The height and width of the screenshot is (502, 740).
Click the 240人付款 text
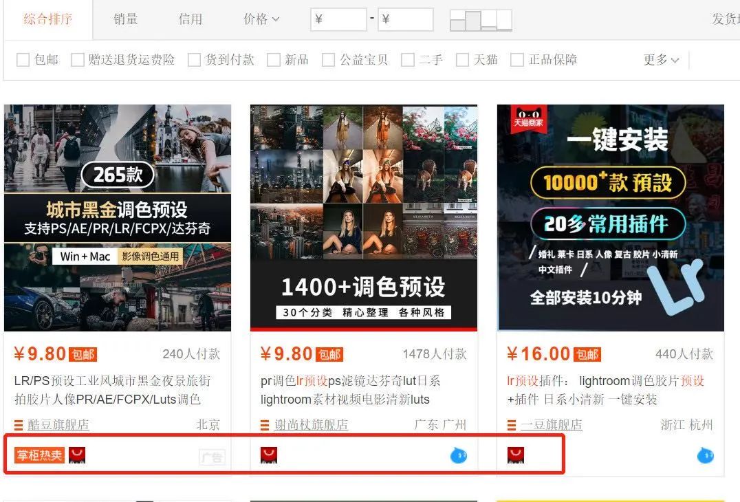pos(191,354)
